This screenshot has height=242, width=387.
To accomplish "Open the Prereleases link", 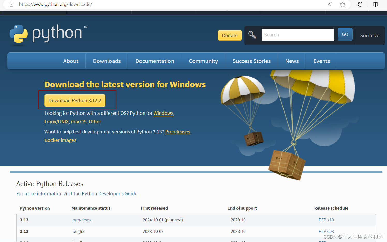I will pos(178,132).
